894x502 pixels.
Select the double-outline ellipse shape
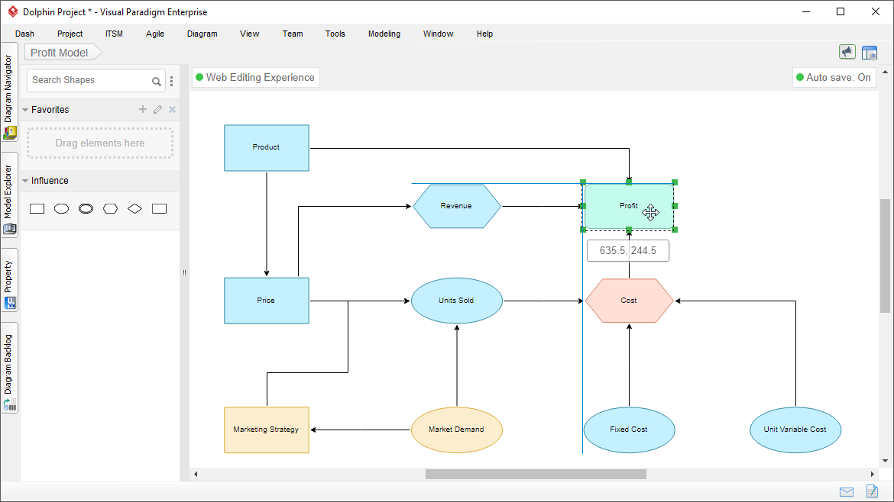pos(86,209)
